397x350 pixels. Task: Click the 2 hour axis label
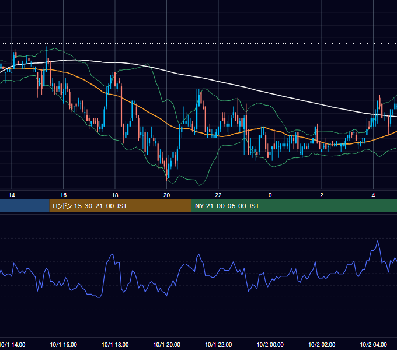322,195
